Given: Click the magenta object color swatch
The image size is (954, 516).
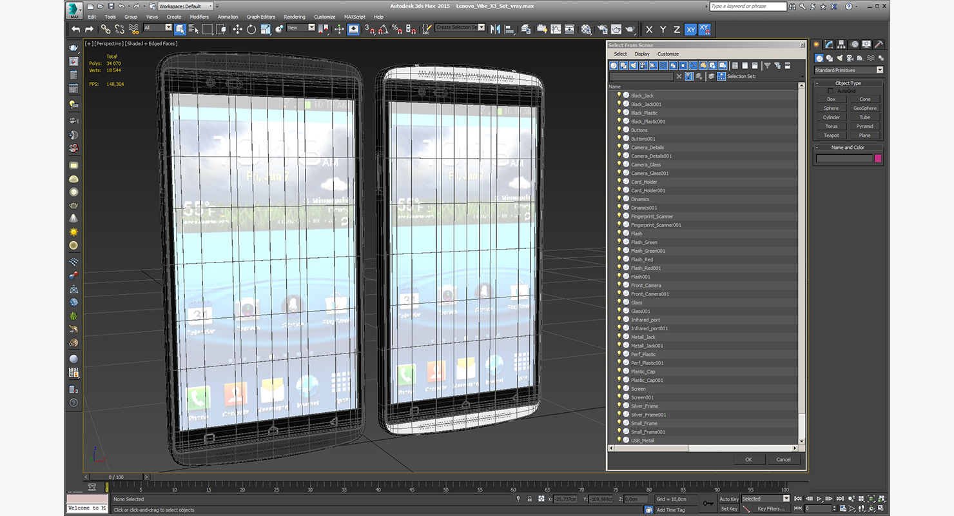Looking at the screenshot, I should click(x=878, y=158).
